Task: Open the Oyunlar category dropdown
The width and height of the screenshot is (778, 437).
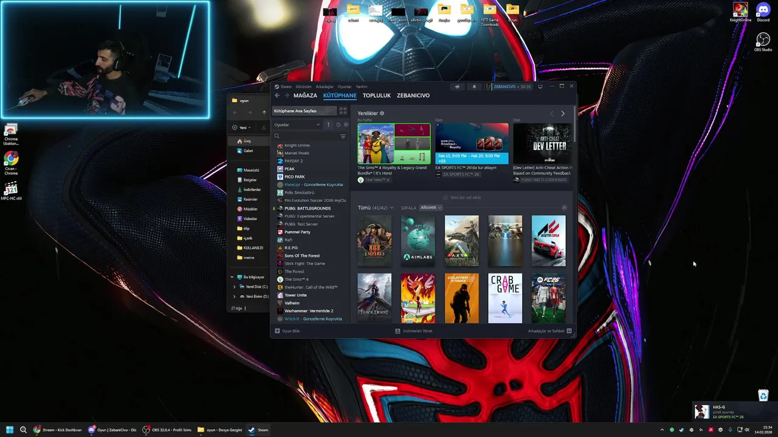Action: click(x=297, y=124)
